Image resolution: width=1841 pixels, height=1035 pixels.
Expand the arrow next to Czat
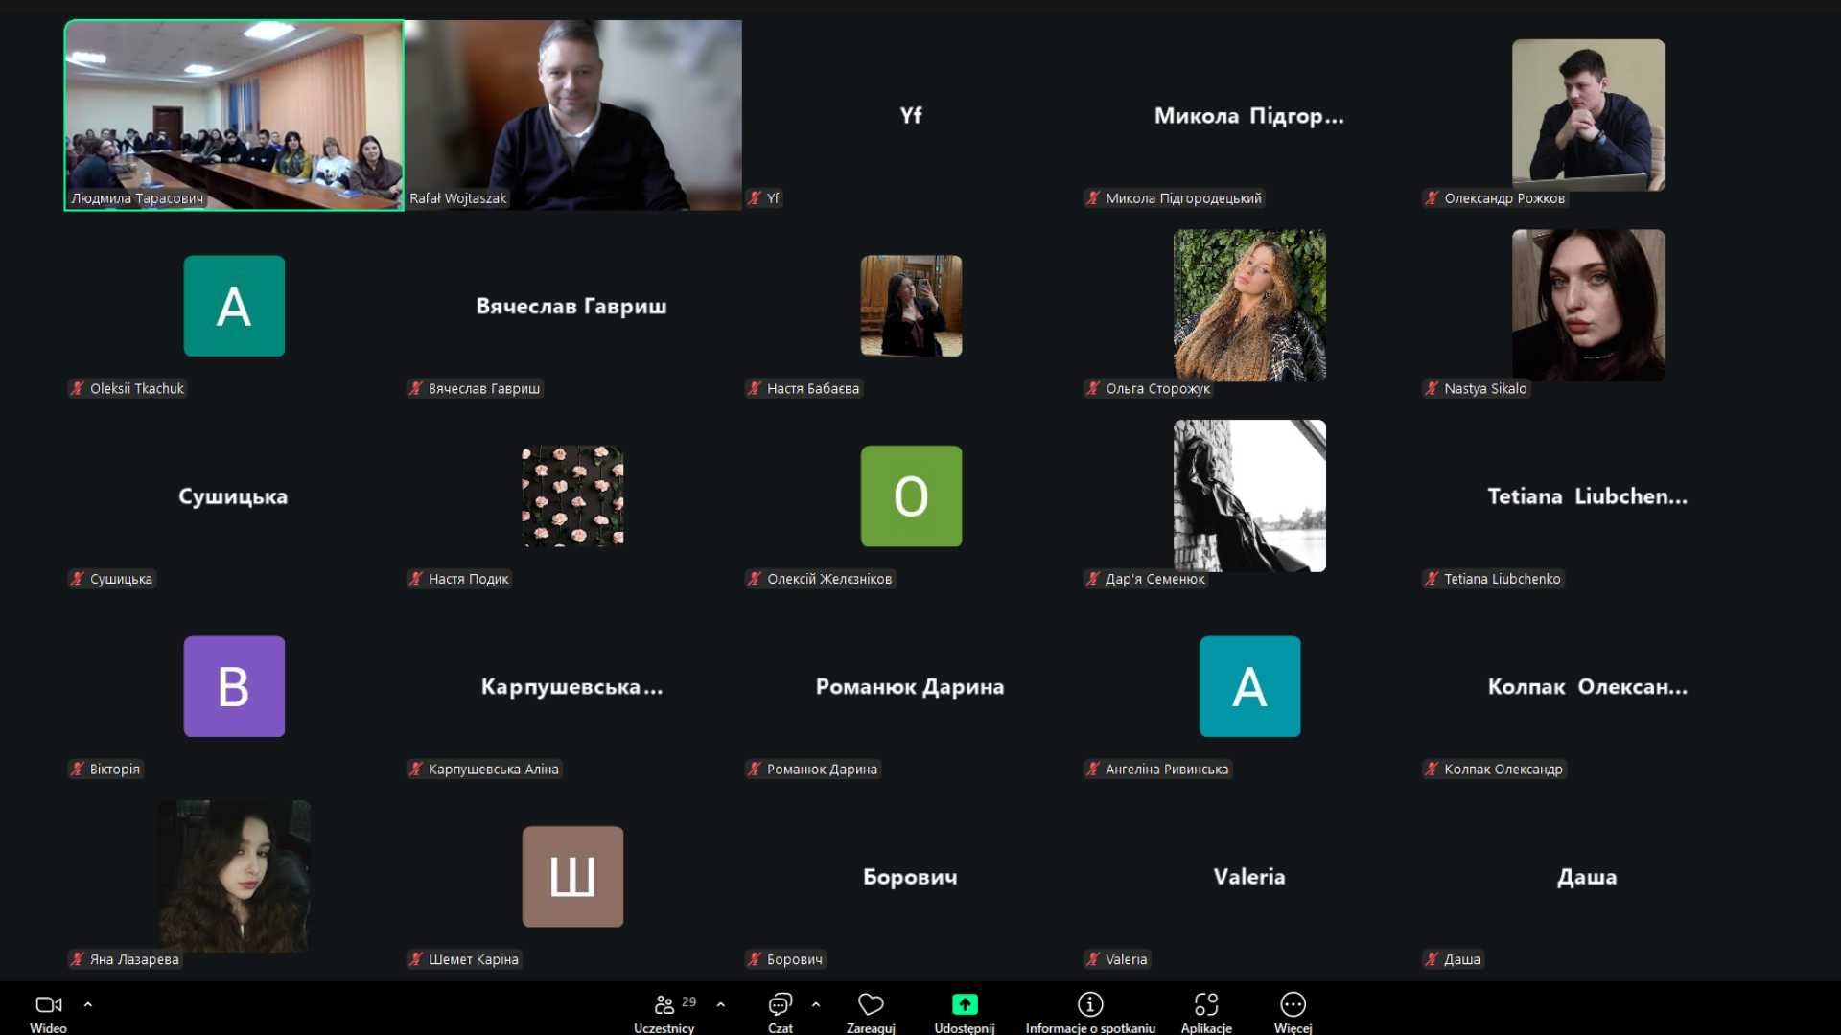[x=816, y=1004]
